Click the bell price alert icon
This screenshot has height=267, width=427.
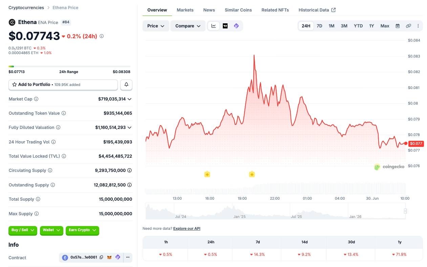[126, 85]
